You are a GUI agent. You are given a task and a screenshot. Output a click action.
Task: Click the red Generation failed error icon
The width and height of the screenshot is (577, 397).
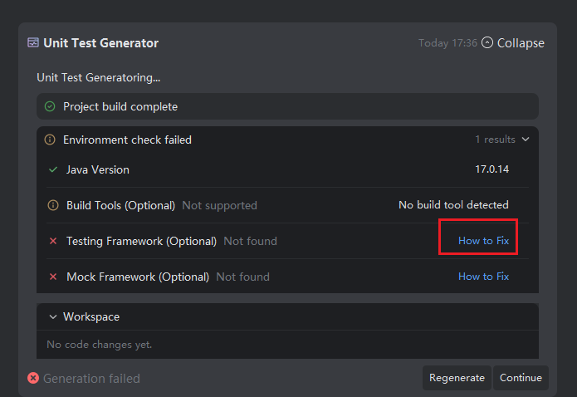click(x=33, y=378)
